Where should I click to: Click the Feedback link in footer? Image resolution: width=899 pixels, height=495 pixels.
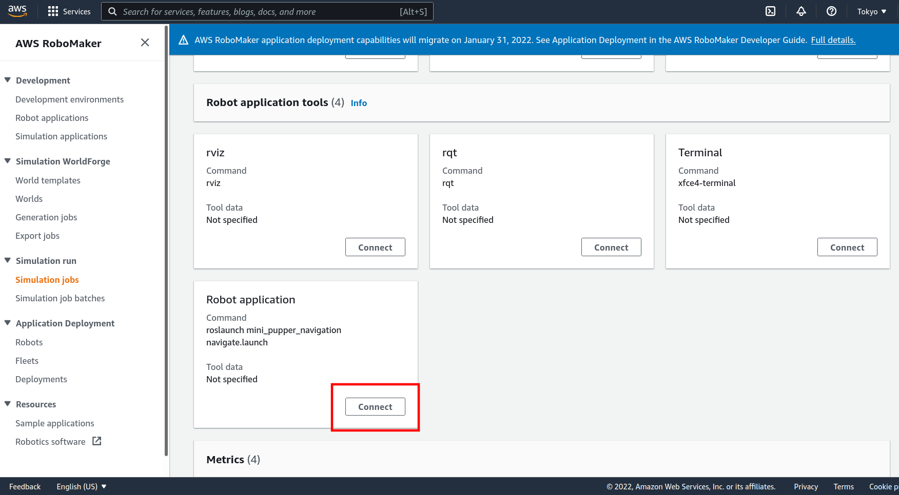[x=25, y=486]
